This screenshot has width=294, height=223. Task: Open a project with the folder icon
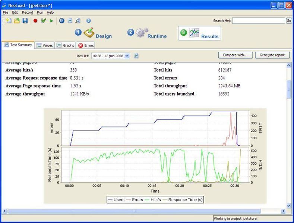tap(17, 20)
